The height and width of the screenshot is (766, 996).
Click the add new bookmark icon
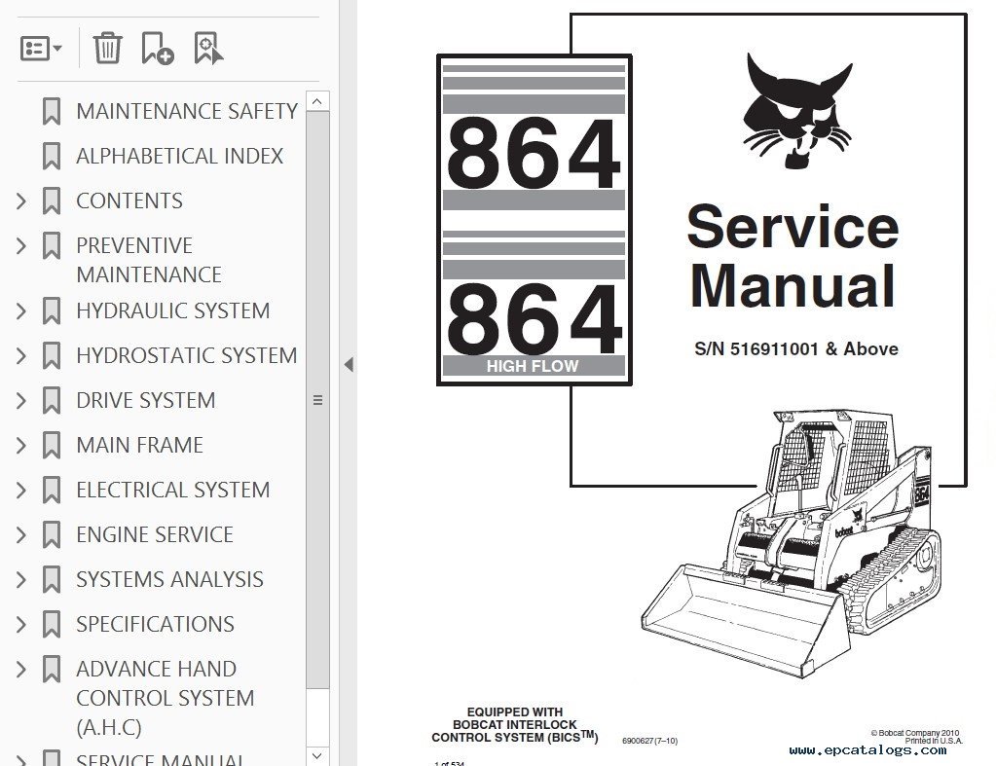[x=158, y=49]
